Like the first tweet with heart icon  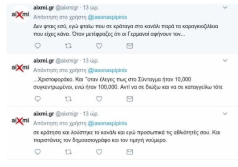[x=99, y=46]
